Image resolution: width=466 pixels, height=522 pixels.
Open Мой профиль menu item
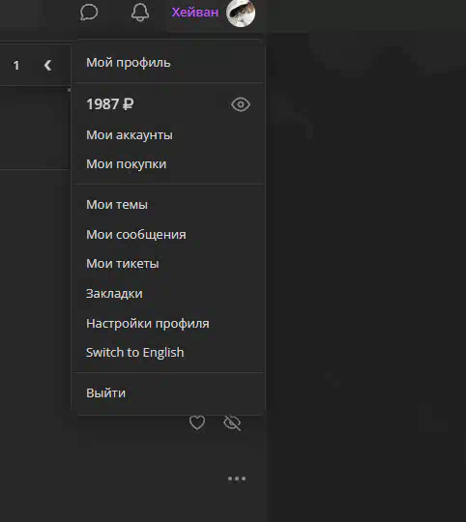(x=129, y=63)
